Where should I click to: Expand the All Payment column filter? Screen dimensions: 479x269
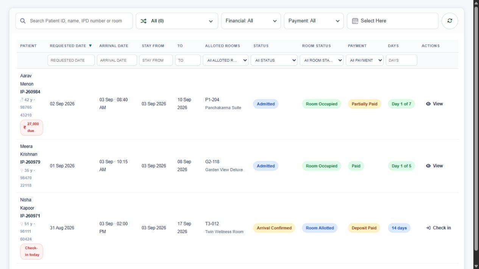(x=365, y=60)
